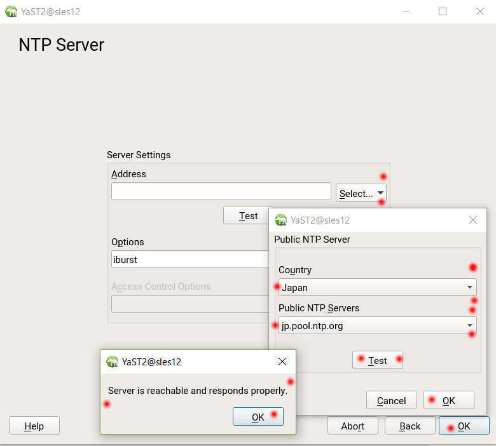
Task: Click the Options field containing iburst
Action: tap(190, 259)
